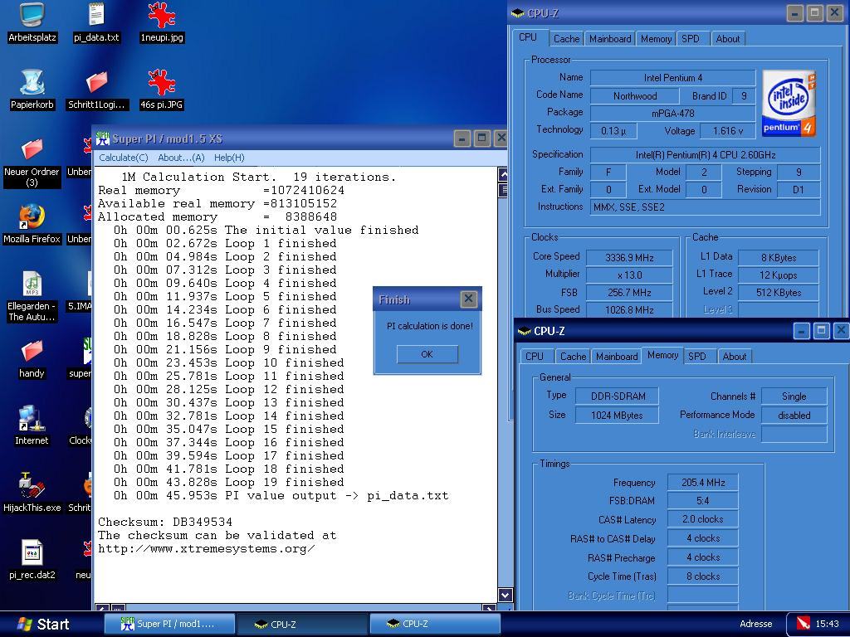Click the Multiplier value x 13.0
The width and height of the screenshot is (850, 637).
click(x=629, y=275)
